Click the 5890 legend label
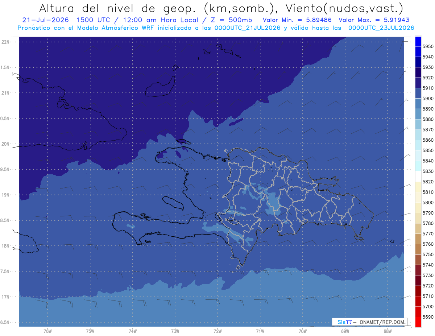Image resolution: width=435 pixels, height=336 pixels. (428, 109)
